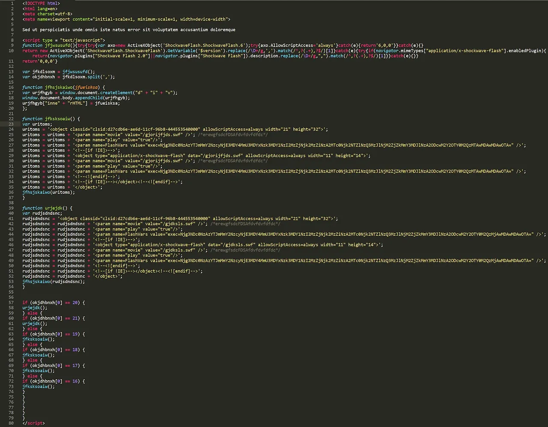This screenshot has height=427, width=548.
Task: Click the "inne" + "rHTML" assignment line
Action: [x=71, y=103]
